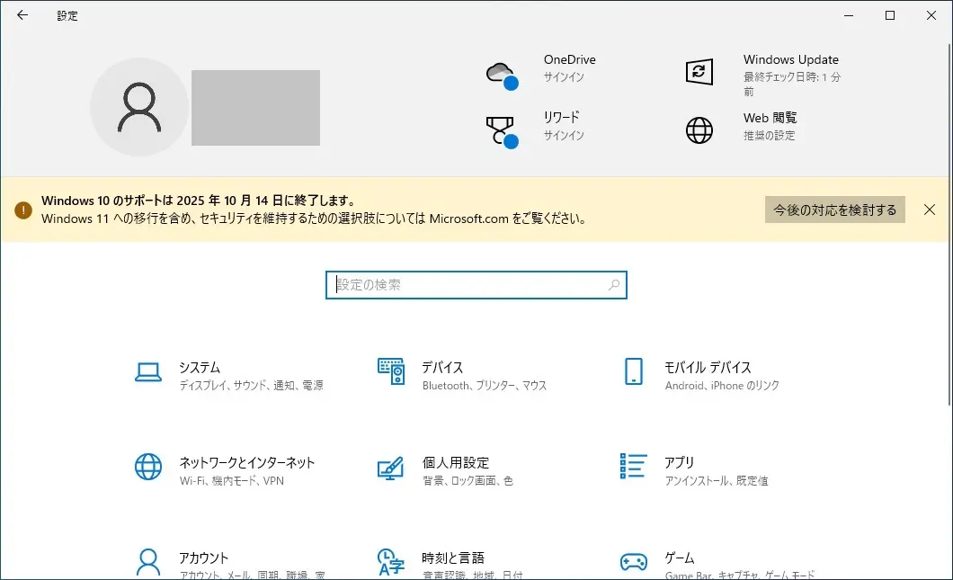Click the 'Bluetooth、プリンター、マウス' description

tap(485, 386)
